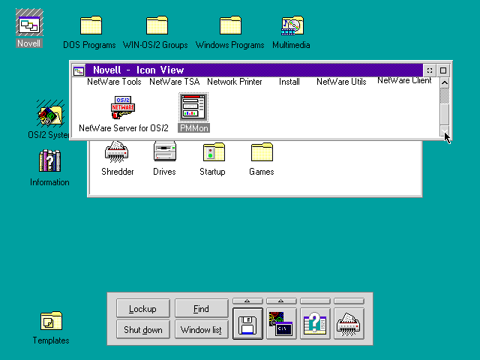Click the help question-mark icon in the LaunchPad
The width and height of the screenshot is (480, 360).
315,324
